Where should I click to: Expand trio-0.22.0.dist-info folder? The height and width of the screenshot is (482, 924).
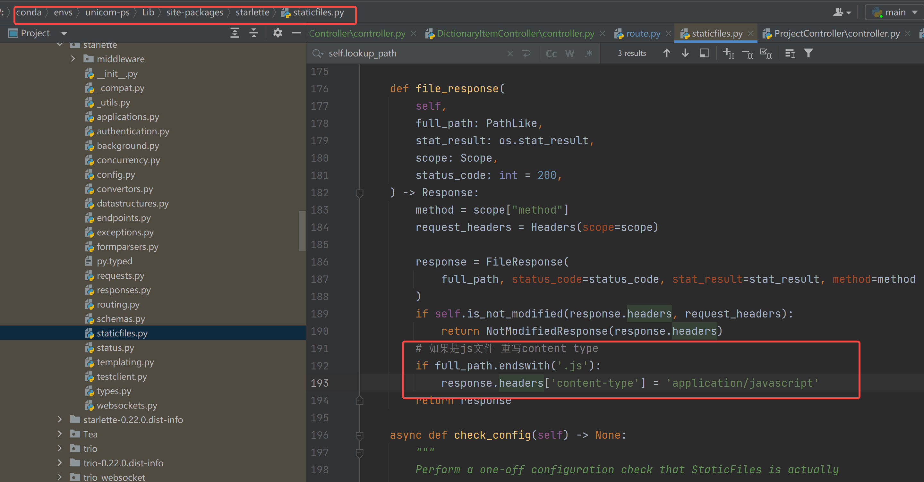click(60, 463)
